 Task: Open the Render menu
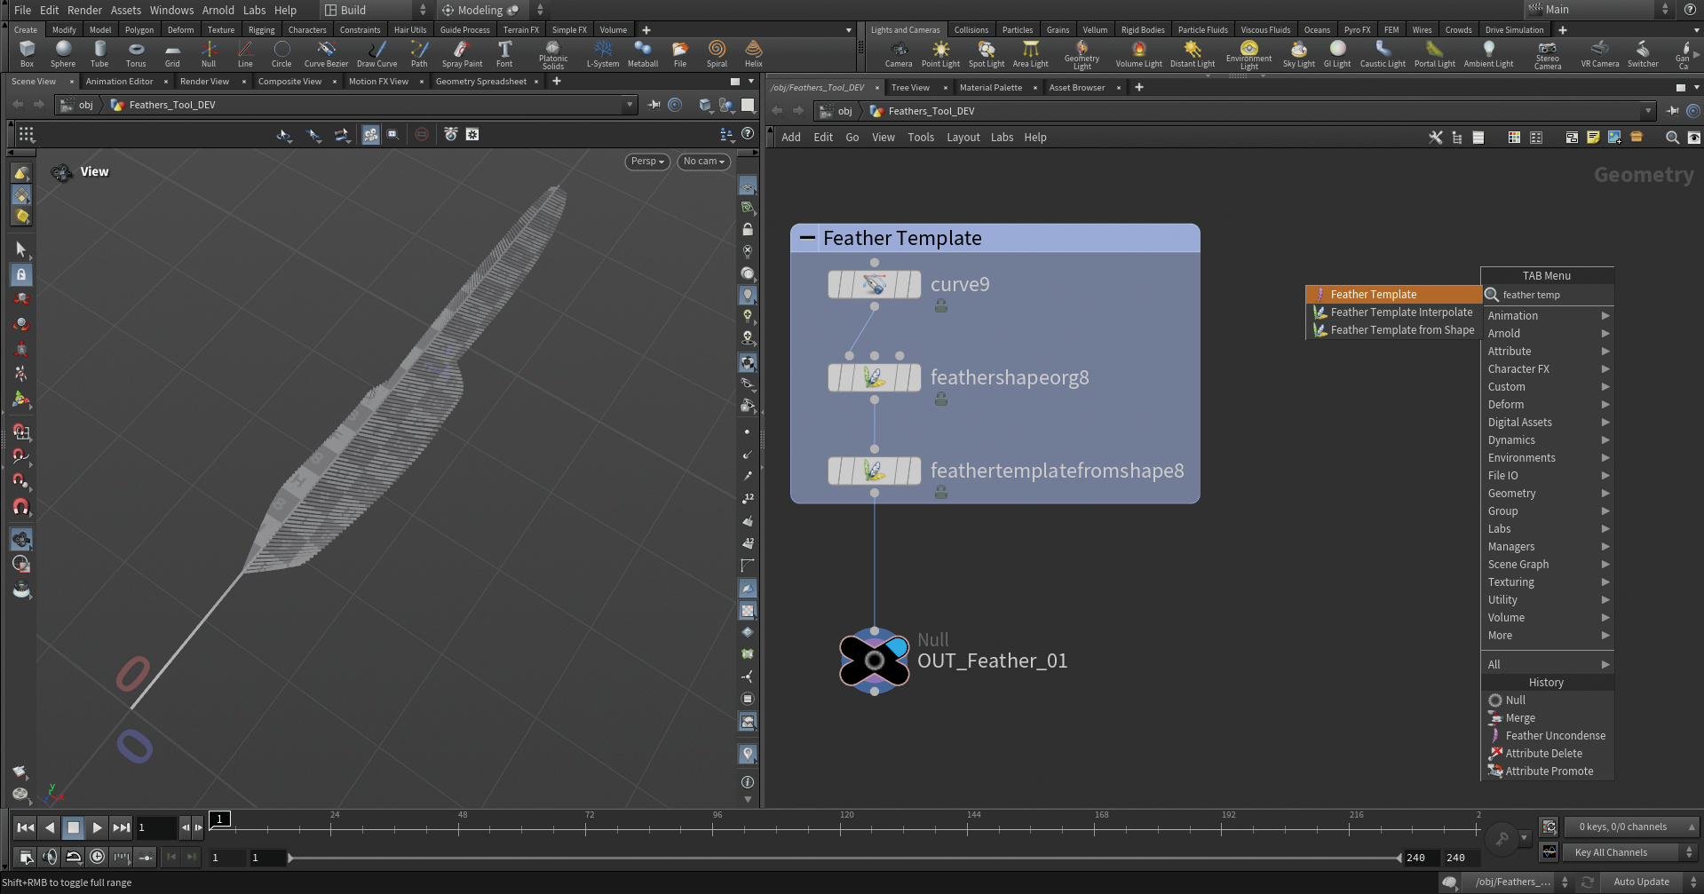(x=84, y=10)
